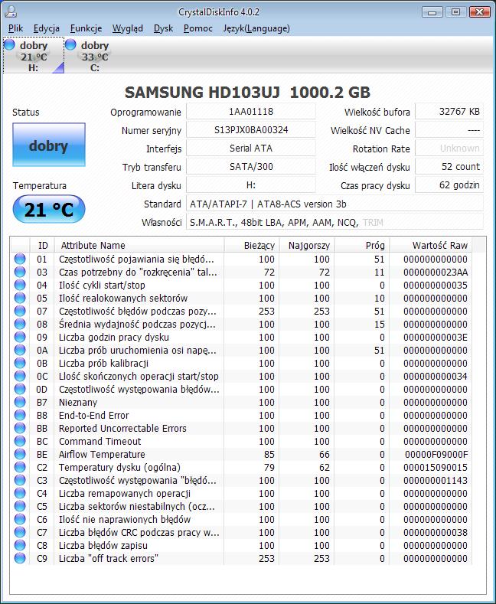This screenshot has width=496, height=604.
Task: Click status orb for attribute C3
Action: click(20, 480)
